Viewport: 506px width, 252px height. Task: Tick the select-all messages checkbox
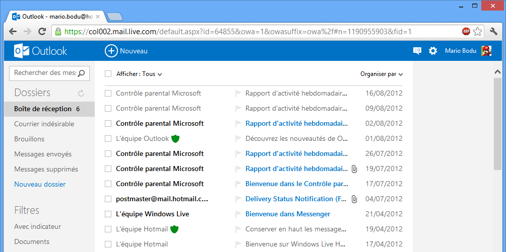(108, 74)
